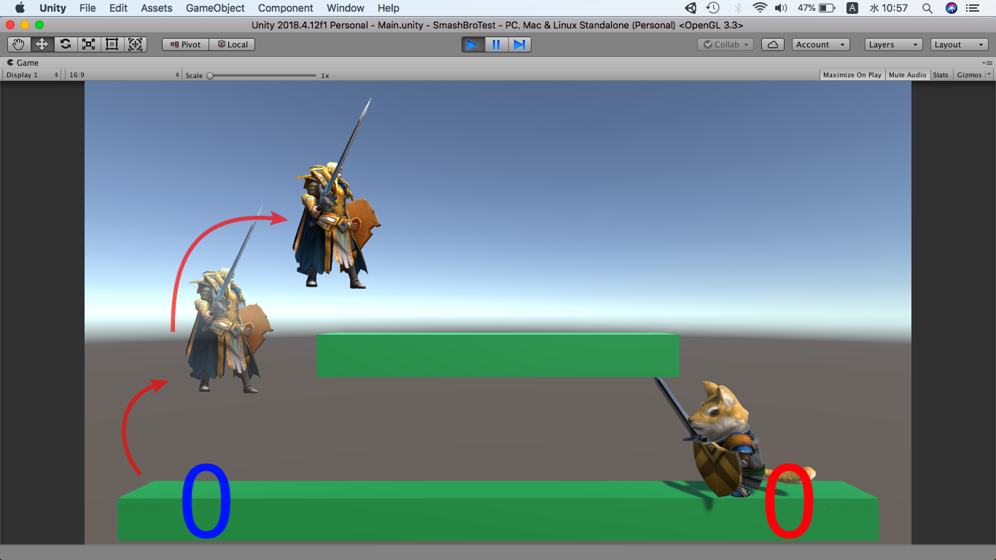The width and height of the screenshot is (996, 560).
Task: Toggle Mute Audio
Action: (908, 75)
